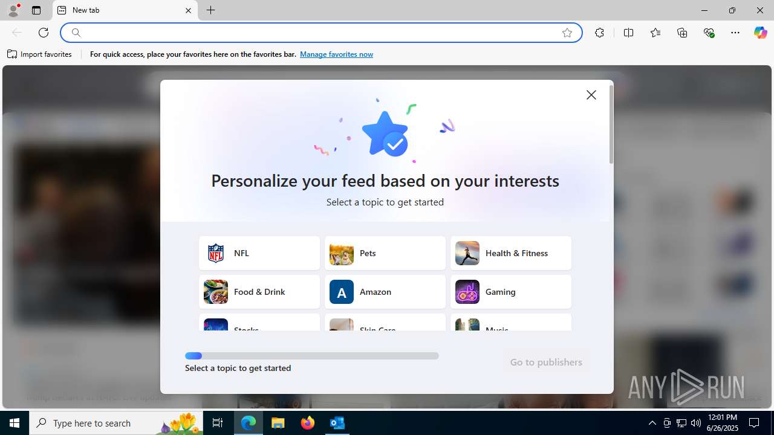
Task: Click 'Select a topic to get started' status text
Action: [x=238, y=368]
